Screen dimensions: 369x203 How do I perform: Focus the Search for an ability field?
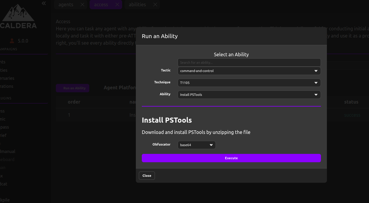coord(249,63)
